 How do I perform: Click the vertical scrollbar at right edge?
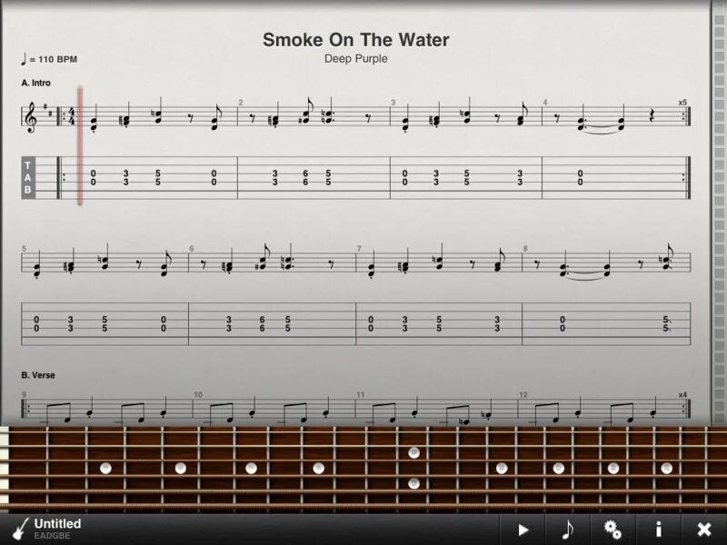[719, 213]
